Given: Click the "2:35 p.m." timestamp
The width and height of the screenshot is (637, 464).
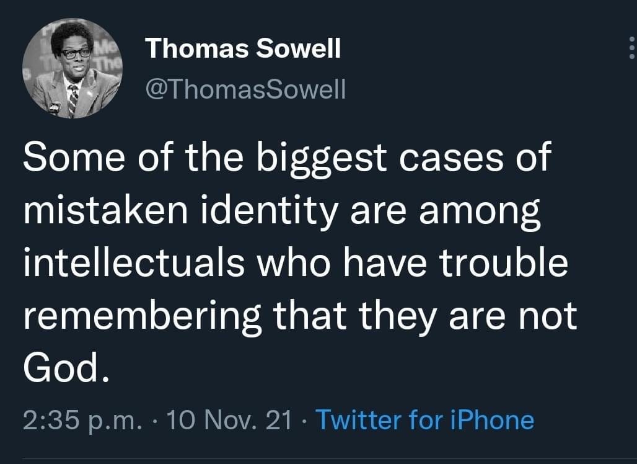Looking at the screenshot, I should (82, 420).
